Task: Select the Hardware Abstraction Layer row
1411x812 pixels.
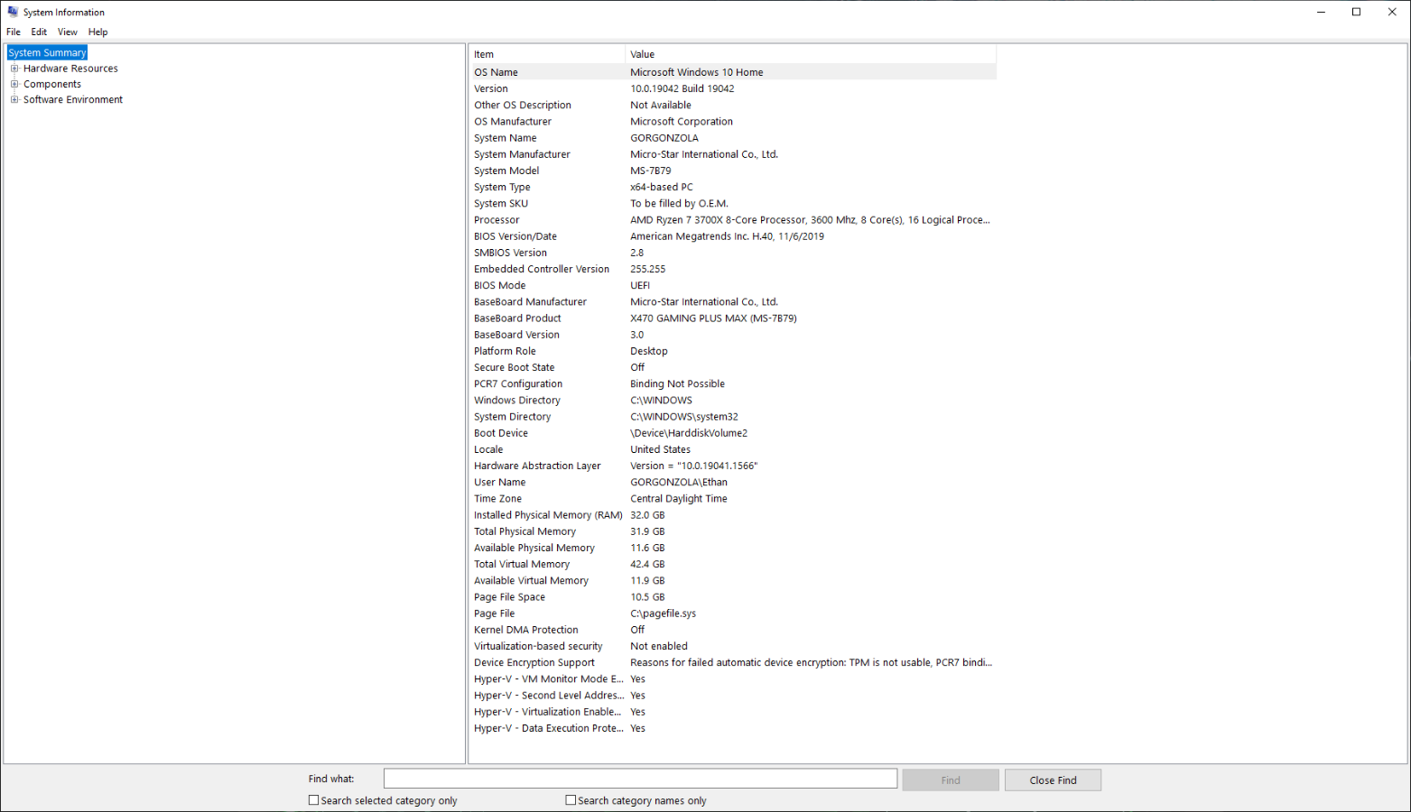Action: click(733, 466)
